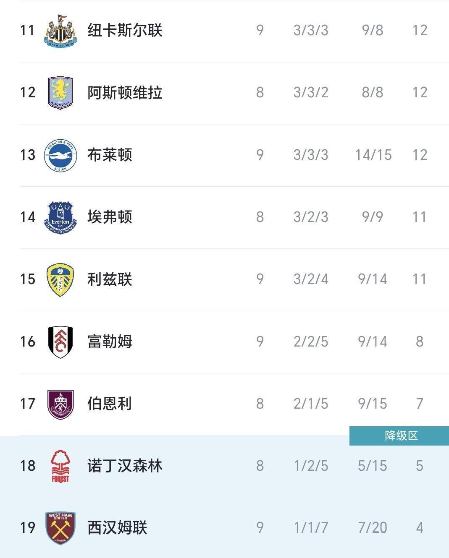Image resolution: width=449 pixels, height=558 pixels.
Task: Open team page for 纽卡斯尔联
Action: 125,31
